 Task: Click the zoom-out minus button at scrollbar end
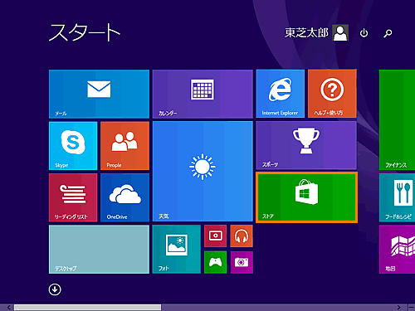click(412, 308)
